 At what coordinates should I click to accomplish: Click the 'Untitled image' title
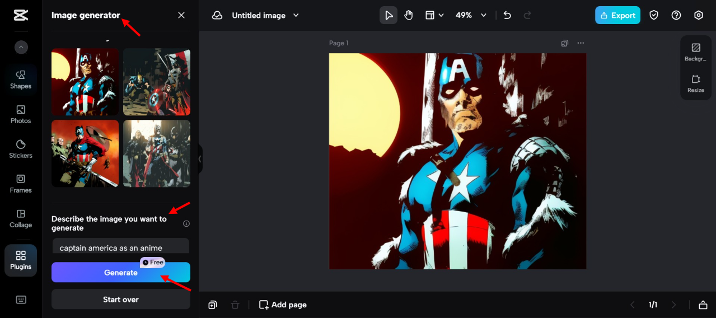coord(259,15)
